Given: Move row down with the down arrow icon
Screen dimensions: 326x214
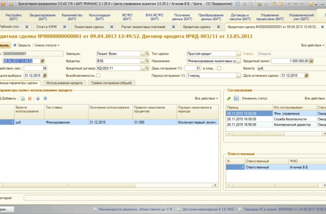Looking at the screenshot, I should point(45,98).
